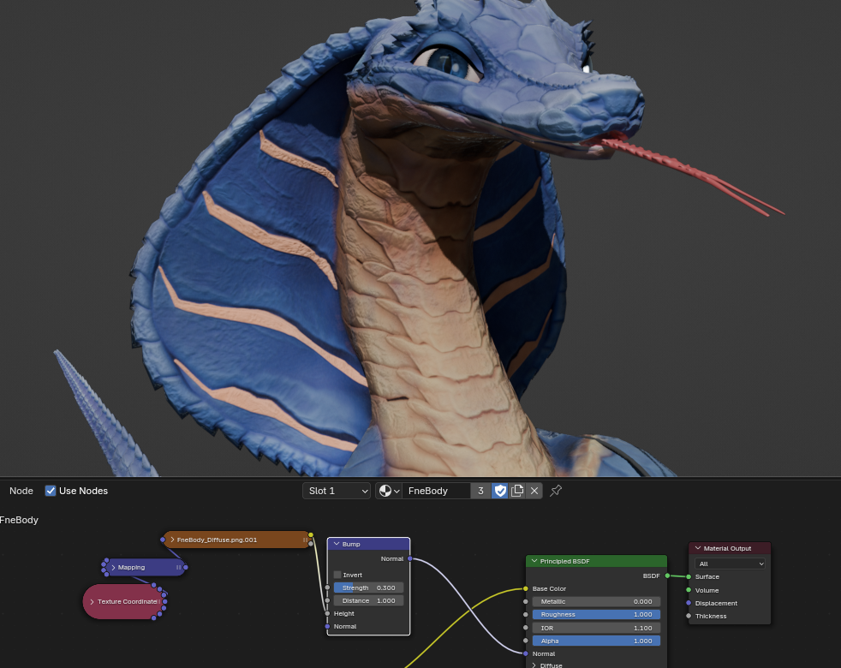Click the Thickness input socket on Material Output
The width and height of the screenshot is (841, 668).
point(689,616)
